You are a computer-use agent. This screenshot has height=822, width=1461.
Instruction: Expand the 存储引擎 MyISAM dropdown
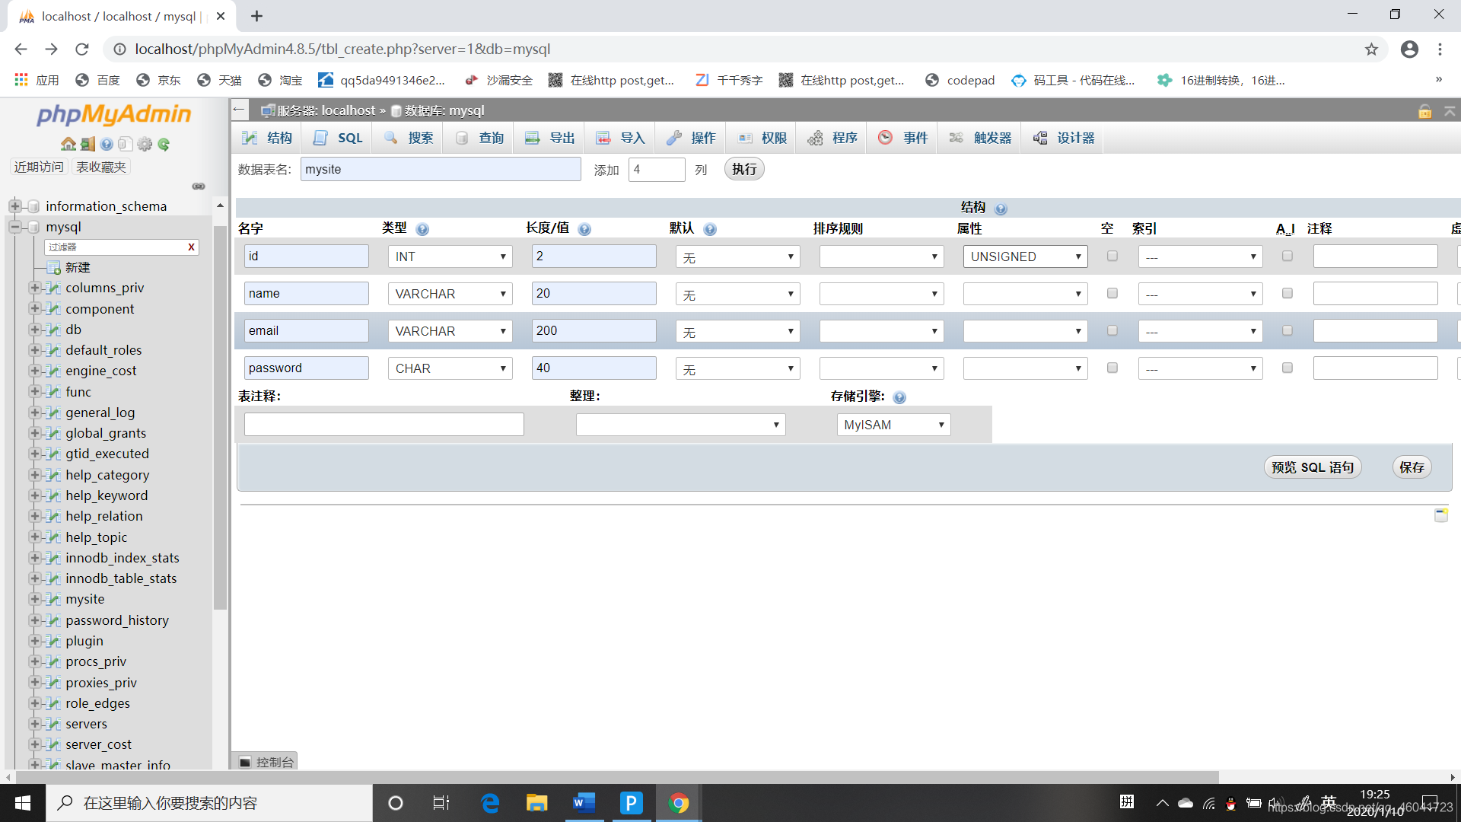point(891,423)
